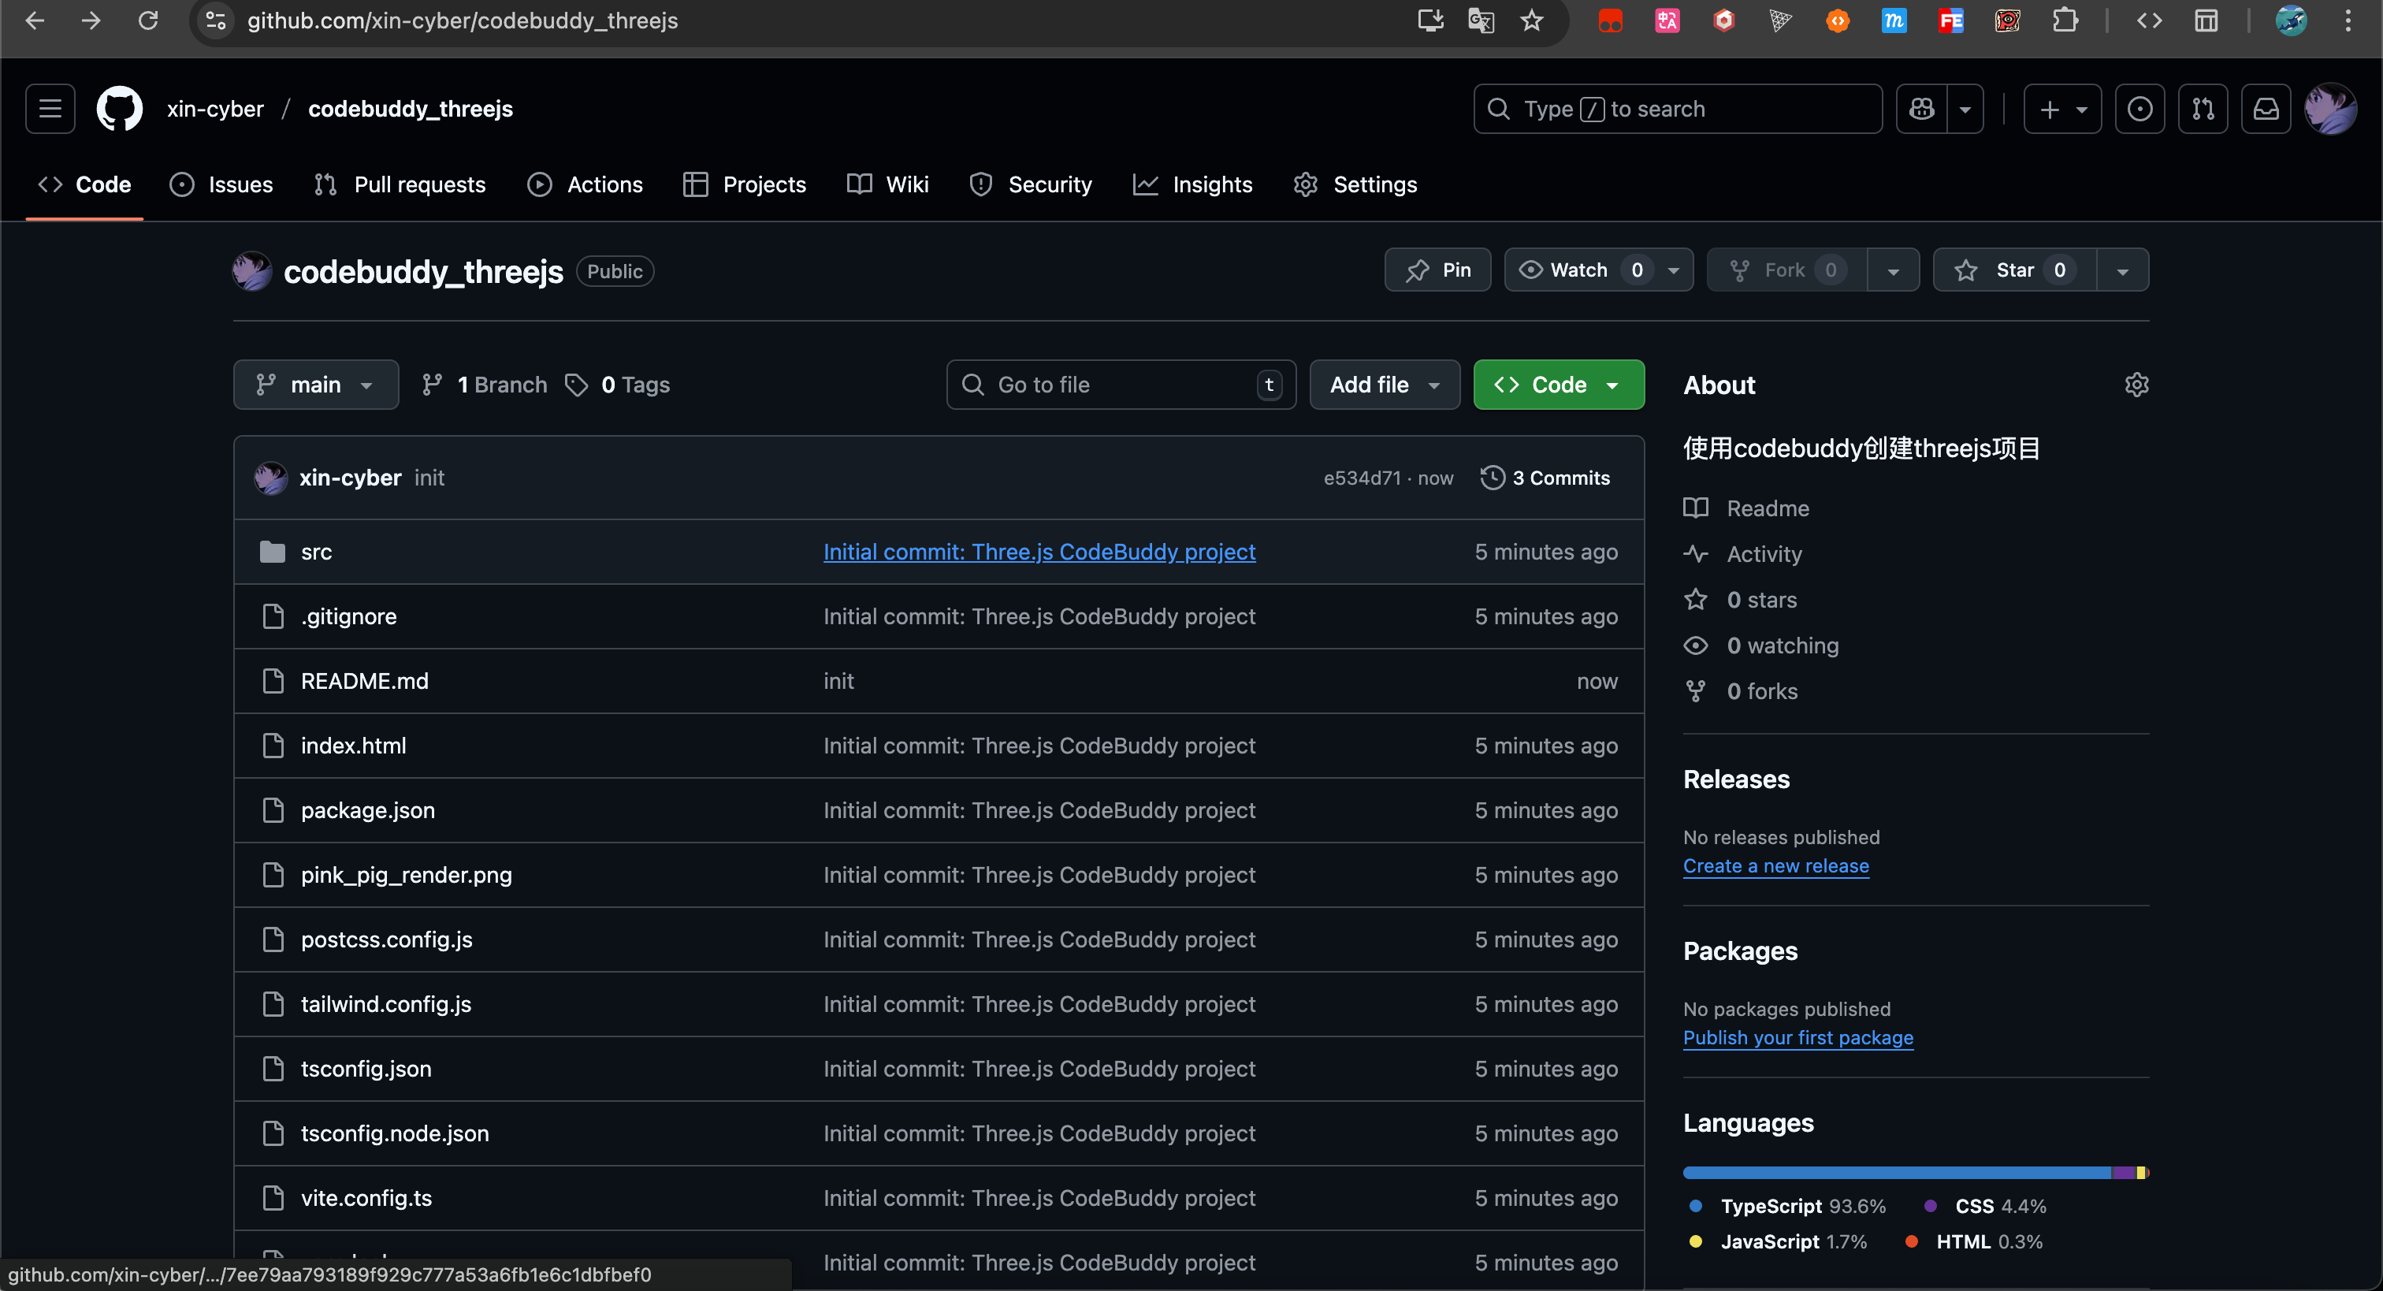Install app icon in the address bar
The width and height of the screenshot is (2383, 1291).
[x=1430, y=20]
